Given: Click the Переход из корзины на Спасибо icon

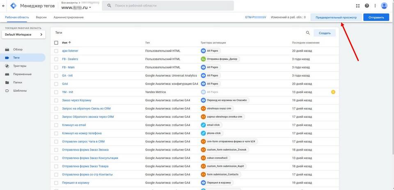Looking at the screenshot, I should (203, 100).
